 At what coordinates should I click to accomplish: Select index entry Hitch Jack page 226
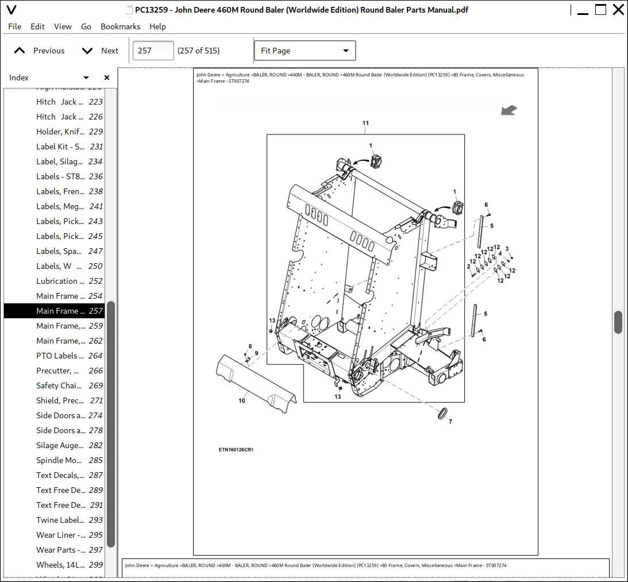(x=54, y=117)
